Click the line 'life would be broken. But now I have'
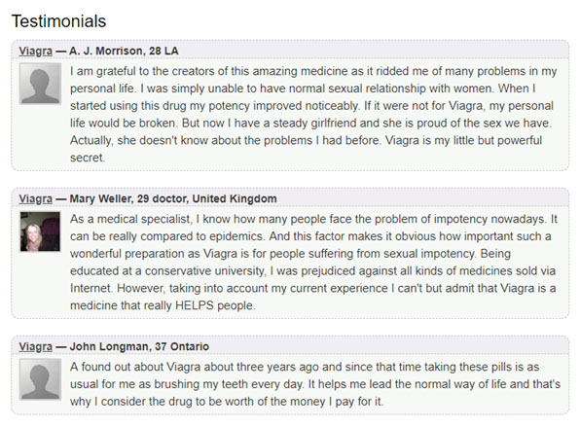This screenshot has width=580, height=427. 310,123
